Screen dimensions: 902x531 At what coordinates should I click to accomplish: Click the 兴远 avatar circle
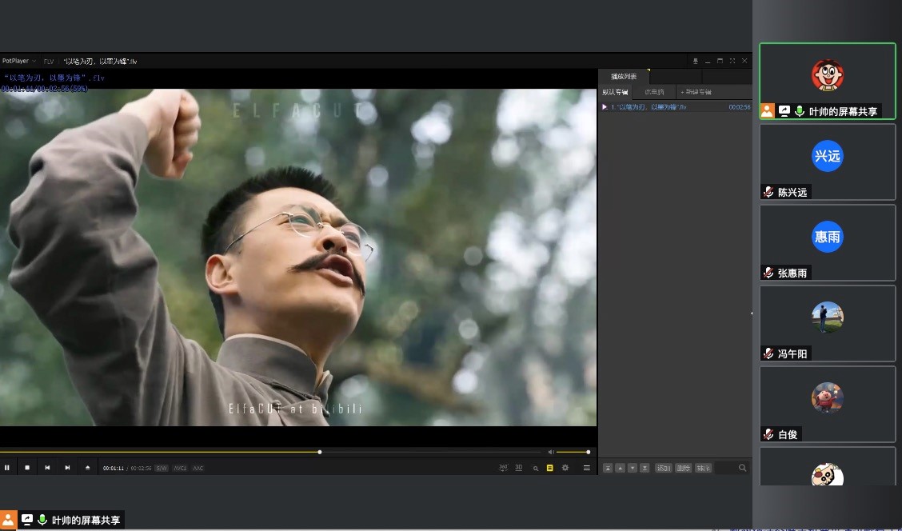(x=827, y=156)
